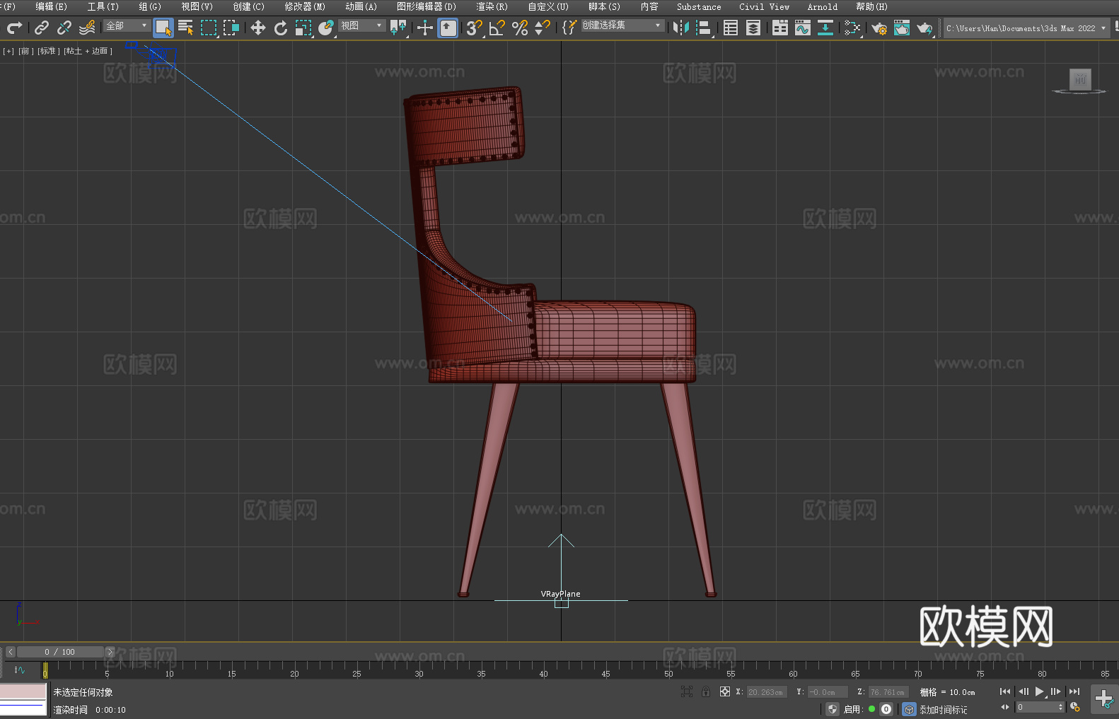The width and height of the screenshot is (1119, 719).
Task: Click the [+] viewport menu label
Action: pyautogui.click(x=8, y=51)
